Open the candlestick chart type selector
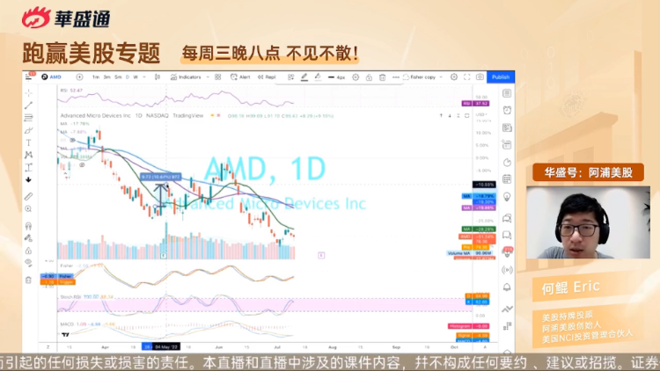This screenshot has width=660, height=371. pos(157,77)
